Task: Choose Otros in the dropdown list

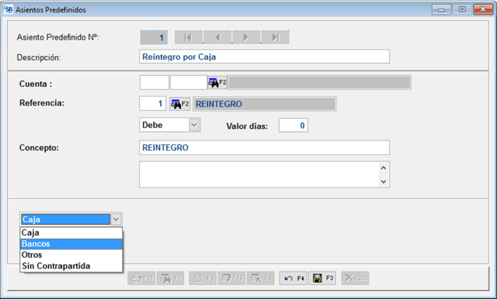Action: pyautogui.click(x=71, y=255)
